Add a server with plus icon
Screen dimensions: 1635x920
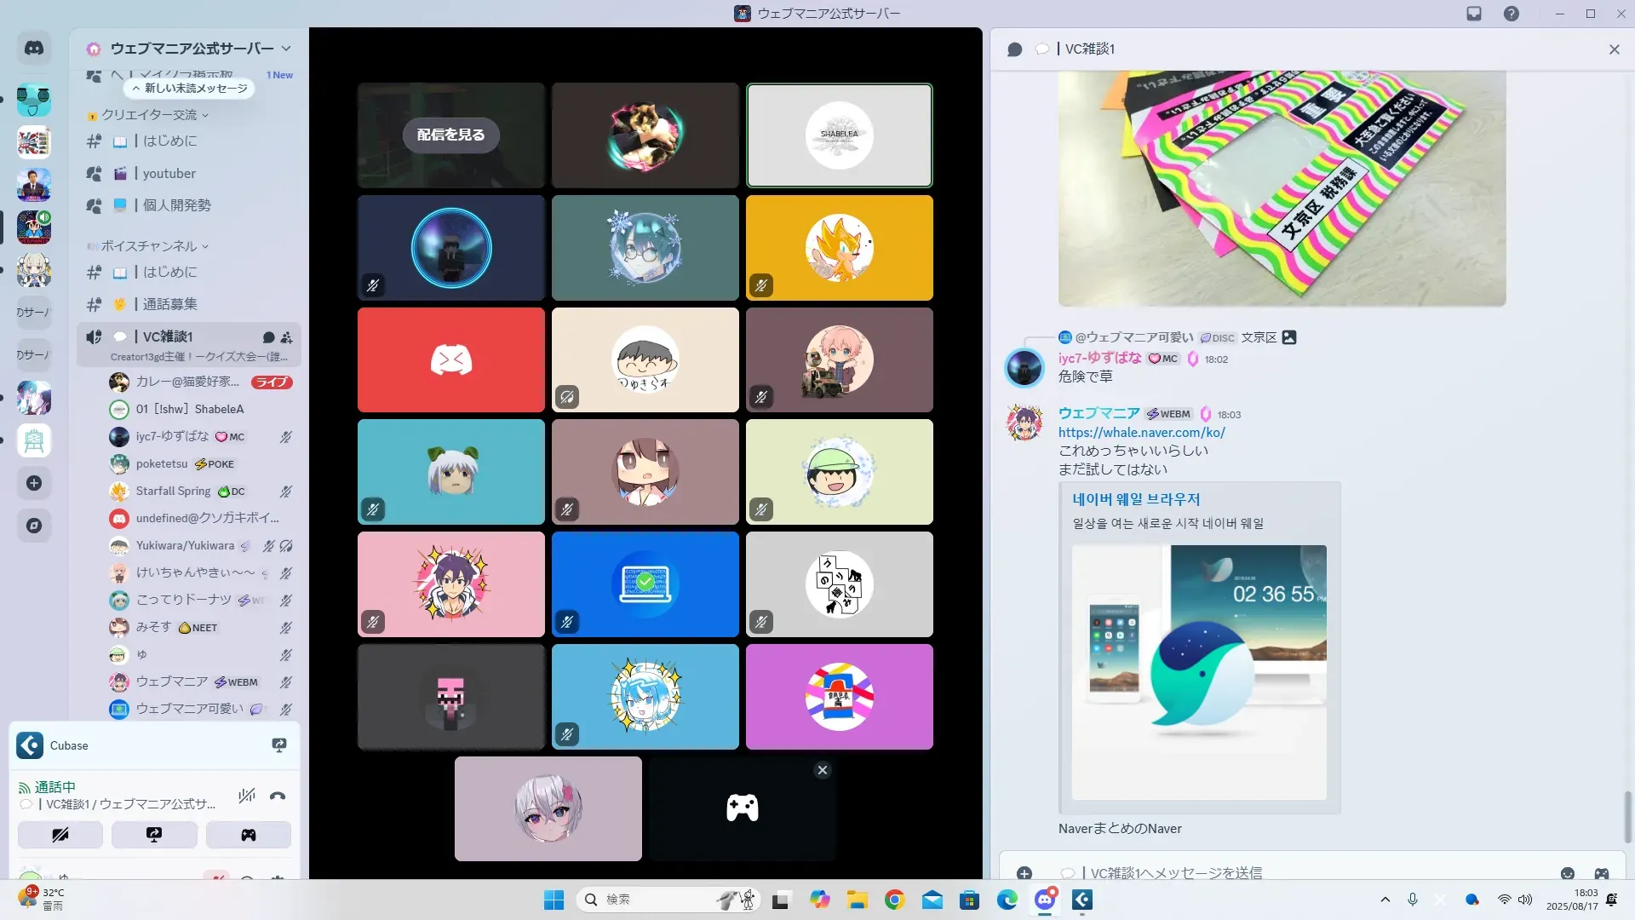tap(34, 483)
